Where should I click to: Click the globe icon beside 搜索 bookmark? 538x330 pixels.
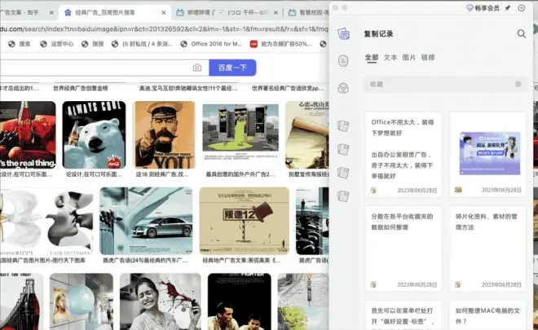coord(11,44)
